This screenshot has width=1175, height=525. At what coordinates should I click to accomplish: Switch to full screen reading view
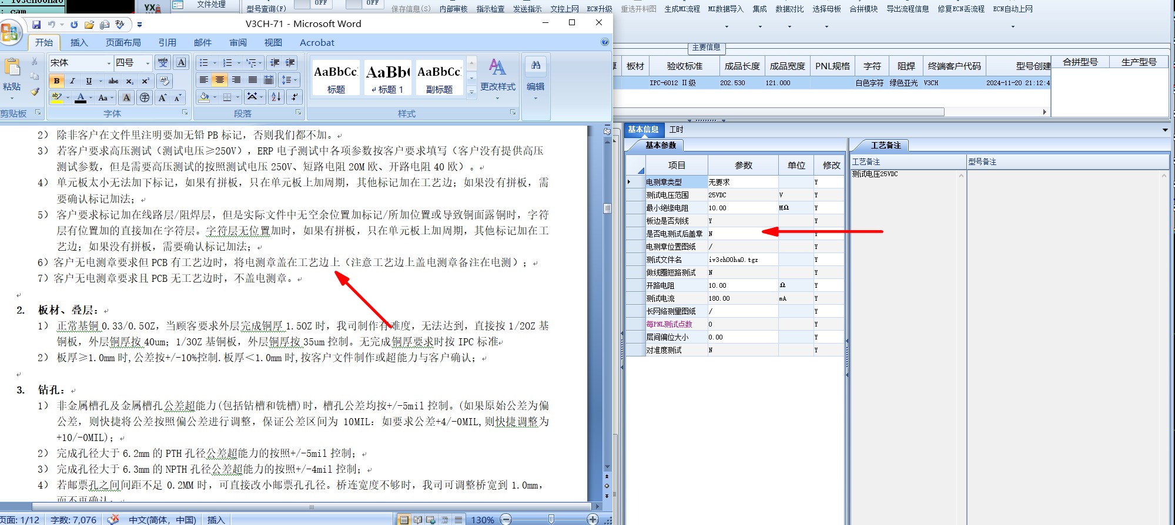click(417, 520)
